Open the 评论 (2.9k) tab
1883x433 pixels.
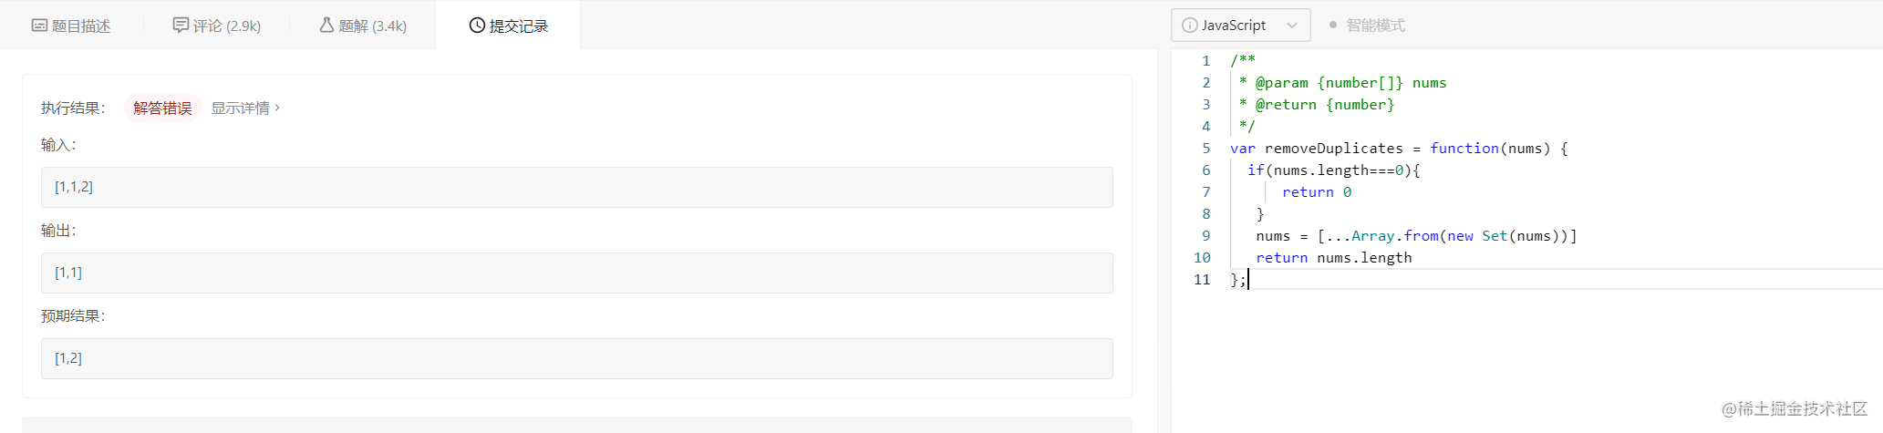pyautogui.click(x=217, y=26)
